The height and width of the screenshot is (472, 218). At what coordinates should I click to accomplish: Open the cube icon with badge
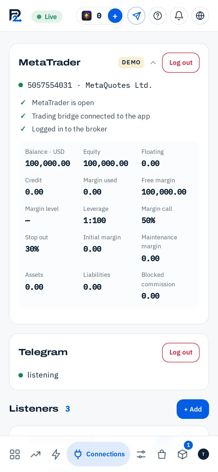click(183, 454)
